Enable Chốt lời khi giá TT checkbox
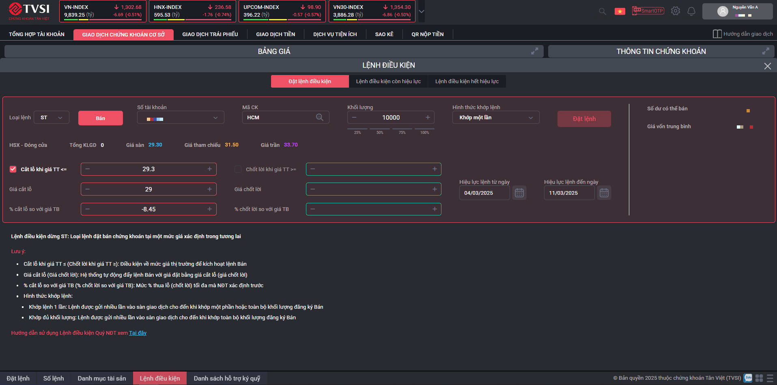777x385 pixels. (238, 169)
